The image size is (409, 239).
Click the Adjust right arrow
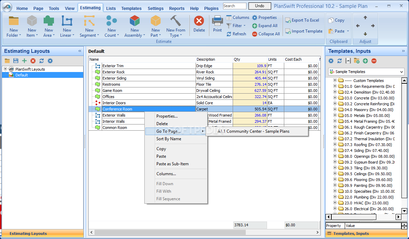(373, 26)
